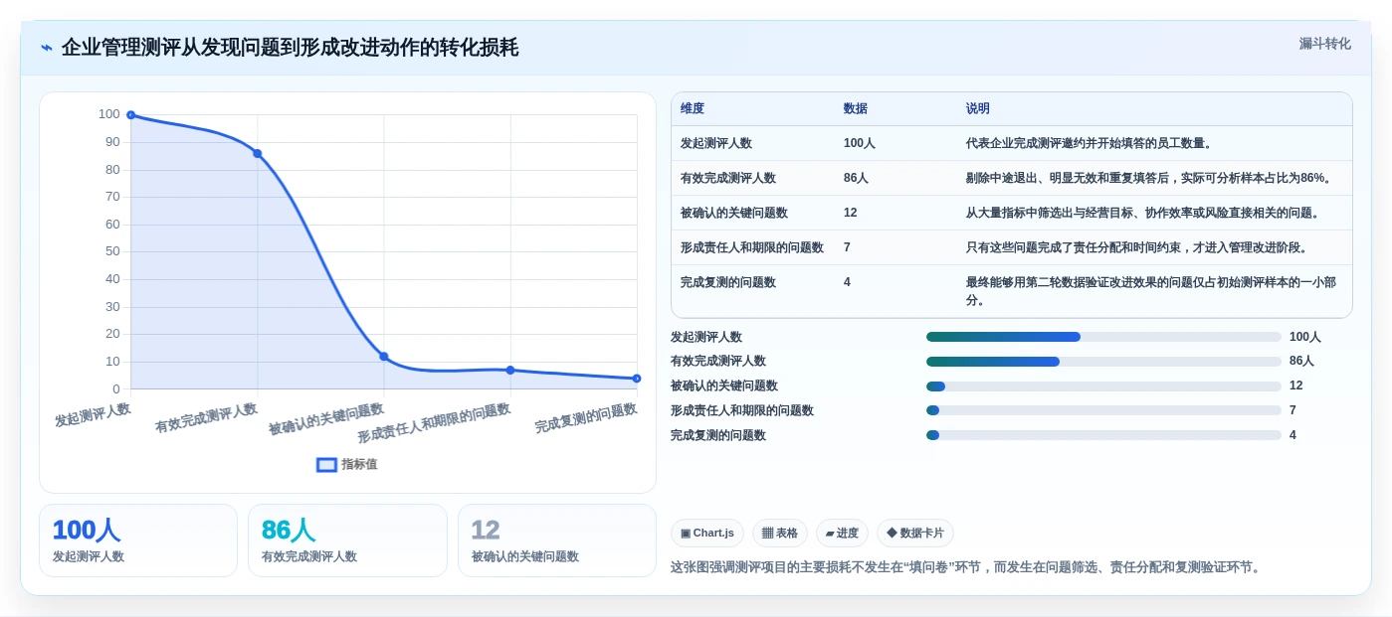
Task: Click the 完成复测的问题数 table row label
Action: [728, 282]
